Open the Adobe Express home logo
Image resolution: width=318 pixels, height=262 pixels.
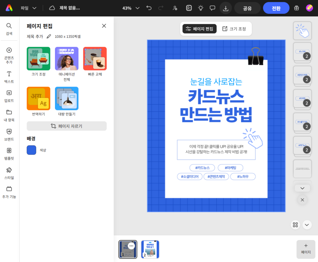(x=9, y=8)
